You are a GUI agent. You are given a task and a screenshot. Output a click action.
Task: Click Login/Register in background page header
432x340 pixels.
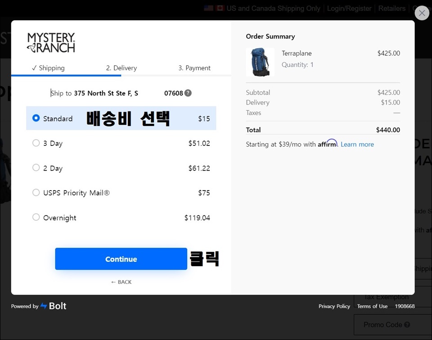pyautogui.click(x=349, y=9)
